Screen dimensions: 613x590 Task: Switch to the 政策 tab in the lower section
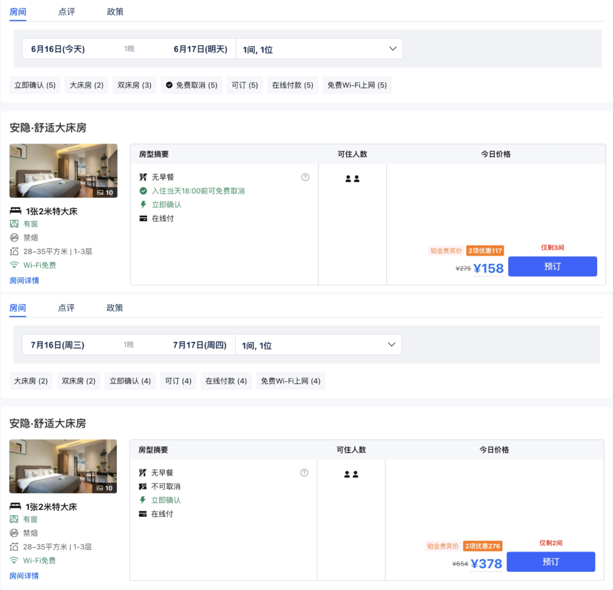pos(115,308)
